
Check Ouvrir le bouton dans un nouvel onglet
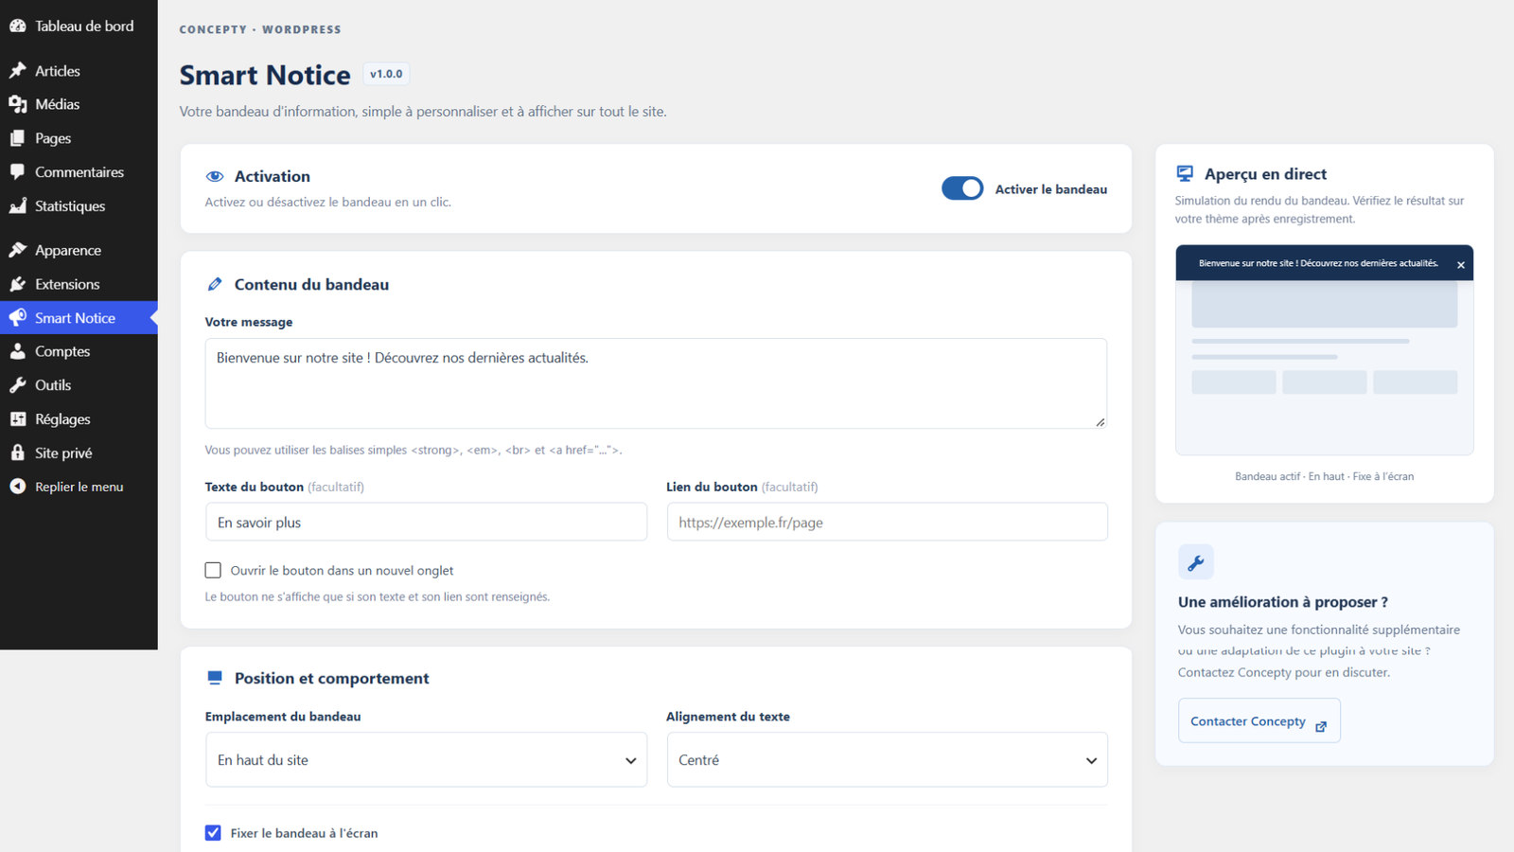(x=213, y=570)
